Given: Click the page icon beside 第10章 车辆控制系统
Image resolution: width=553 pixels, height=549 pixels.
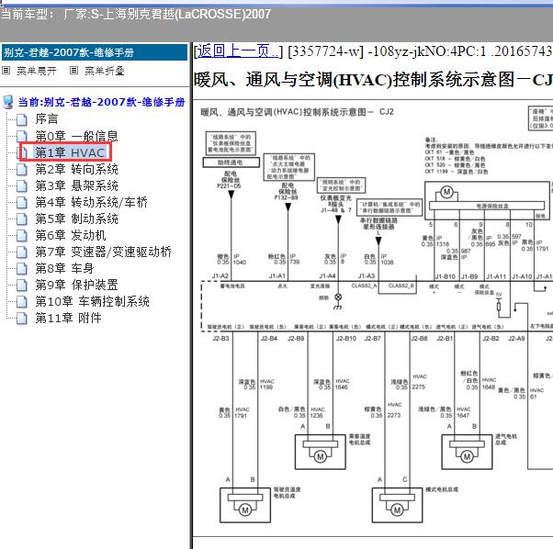Looking at the screenshot, I should pos(22,302).
